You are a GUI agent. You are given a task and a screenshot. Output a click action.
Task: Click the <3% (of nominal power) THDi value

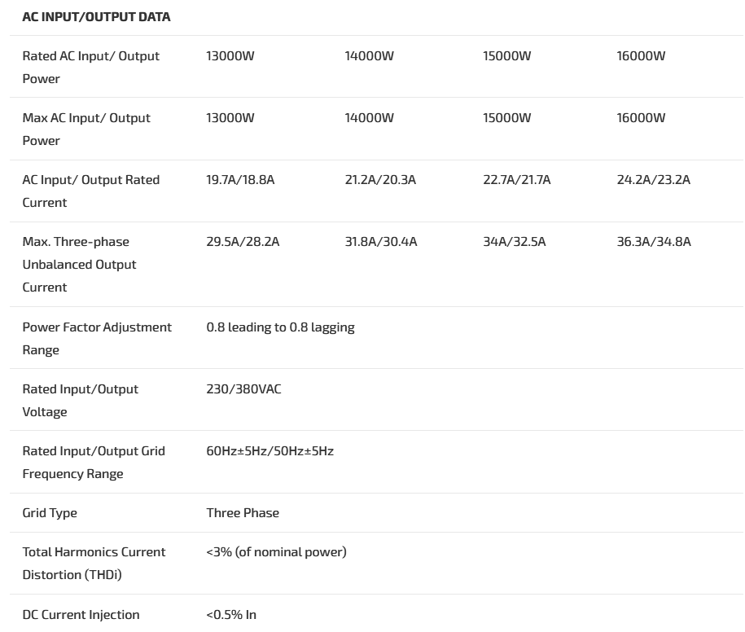tap(276, 552)
